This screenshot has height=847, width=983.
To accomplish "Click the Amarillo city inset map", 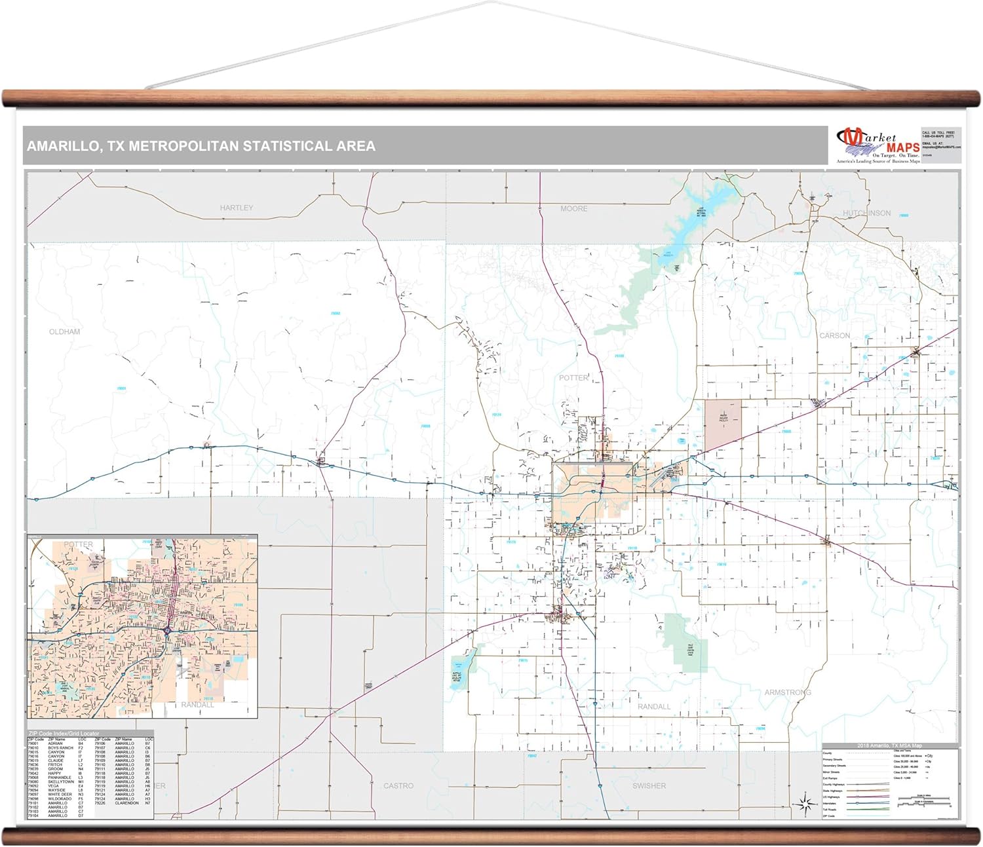I will 142,626.
